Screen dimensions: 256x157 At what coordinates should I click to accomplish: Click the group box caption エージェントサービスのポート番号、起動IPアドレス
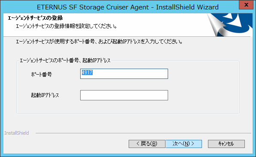pyautogui.click(x=65, y=60)
